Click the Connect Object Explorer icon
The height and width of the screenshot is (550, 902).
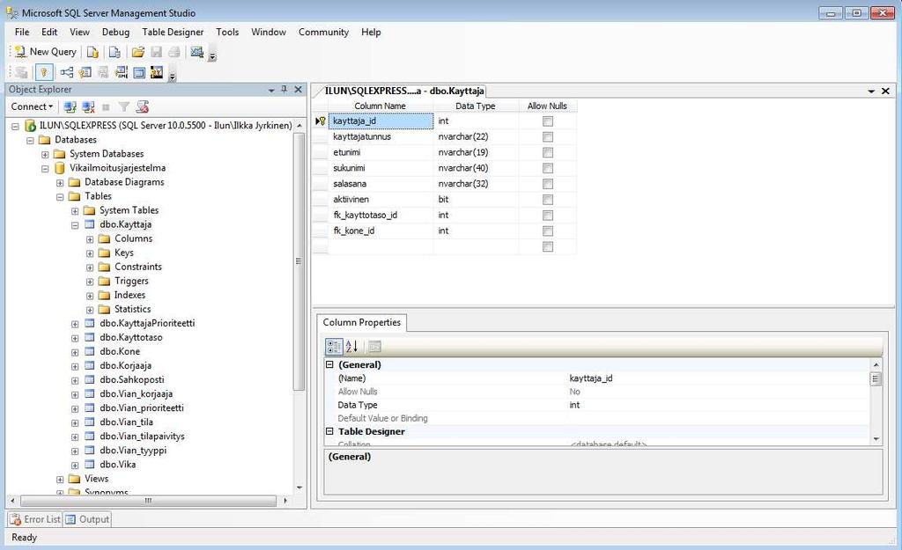click(70, 106)
